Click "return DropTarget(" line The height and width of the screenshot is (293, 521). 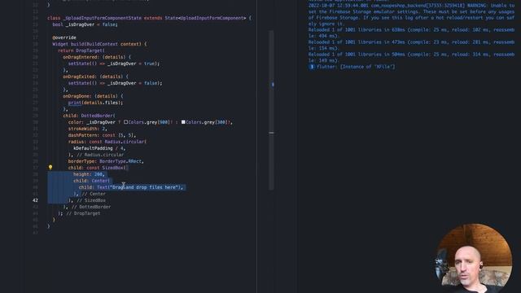pyautogui.click(x=81, y=50)
